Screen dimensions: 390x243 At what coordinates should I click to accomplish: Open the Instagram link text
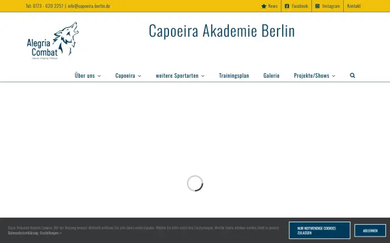[331, 6]
